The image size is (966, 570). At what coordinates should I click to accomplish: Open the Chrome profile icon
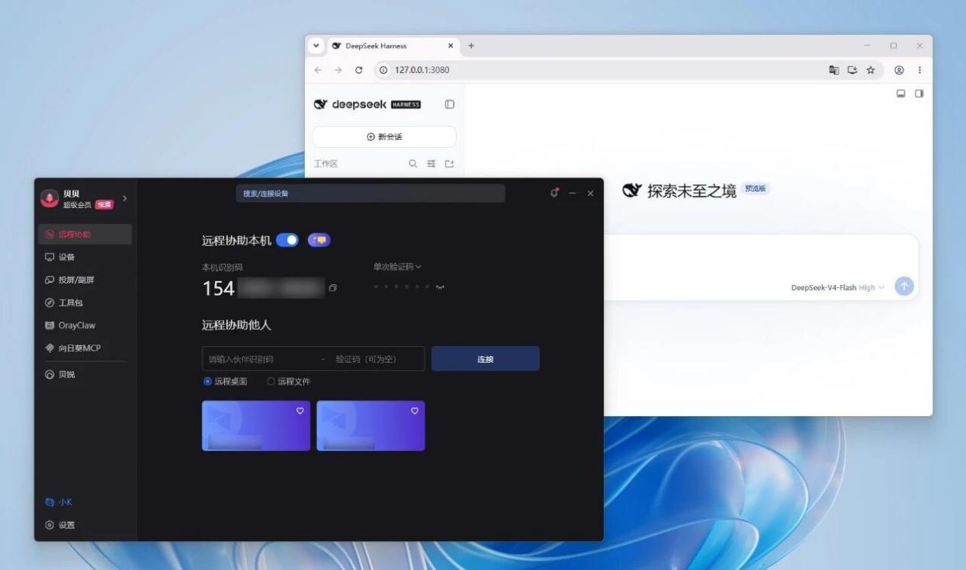tap(900, 70)
